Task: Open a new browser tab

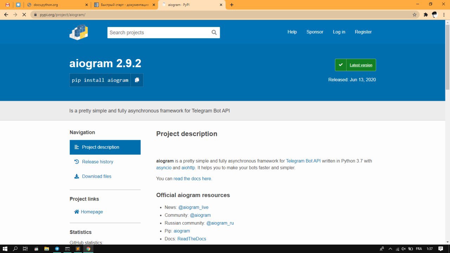Action: 231,5
